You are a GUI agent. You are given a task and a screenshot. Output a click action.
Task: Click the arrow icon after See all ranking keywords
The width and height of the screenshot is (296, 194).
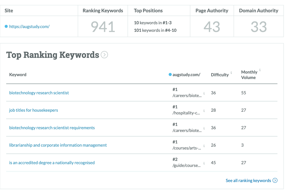point(275,180)
